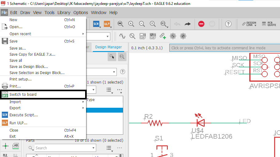The height and width of the screenshot is (157, 280).
Task: Click the probe magnifier simulation icon
Action: tap(132, 36)
